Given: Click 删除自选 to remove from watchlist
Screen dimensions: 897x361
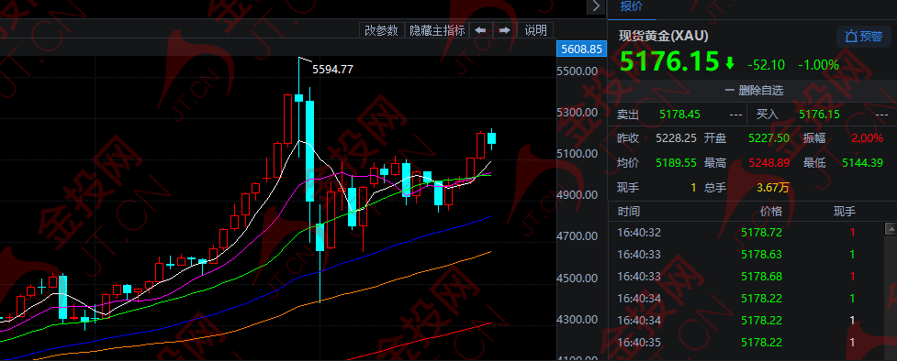Looking at the screenshot, I should (x=754, y=90).
